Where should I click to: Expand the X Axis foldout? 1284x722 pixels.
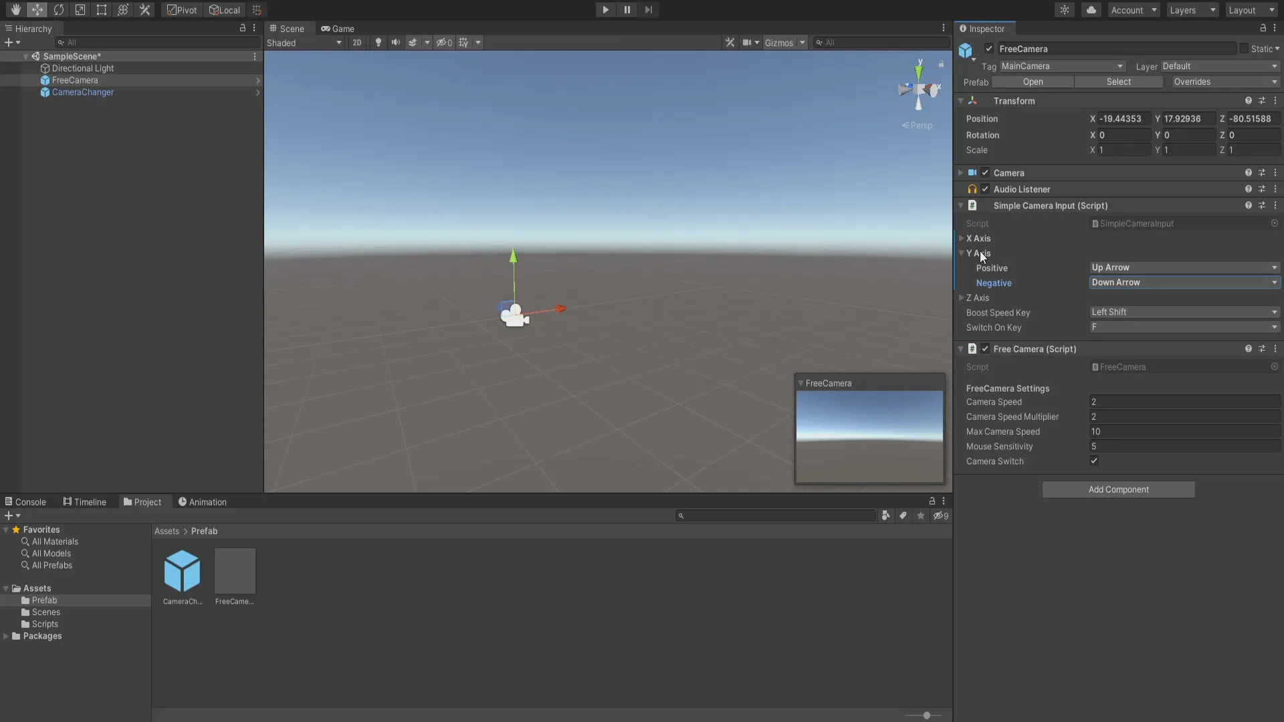click(962, 239)
